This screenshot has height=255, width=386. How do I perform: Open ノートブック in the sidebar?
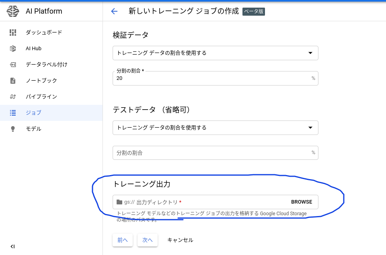coord(51,81)
